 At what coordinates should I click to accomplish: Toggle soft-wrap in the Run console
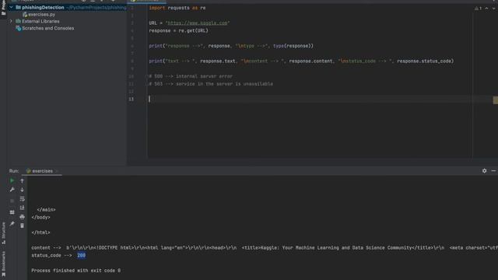pyautogui.click(x=22, y=199)
